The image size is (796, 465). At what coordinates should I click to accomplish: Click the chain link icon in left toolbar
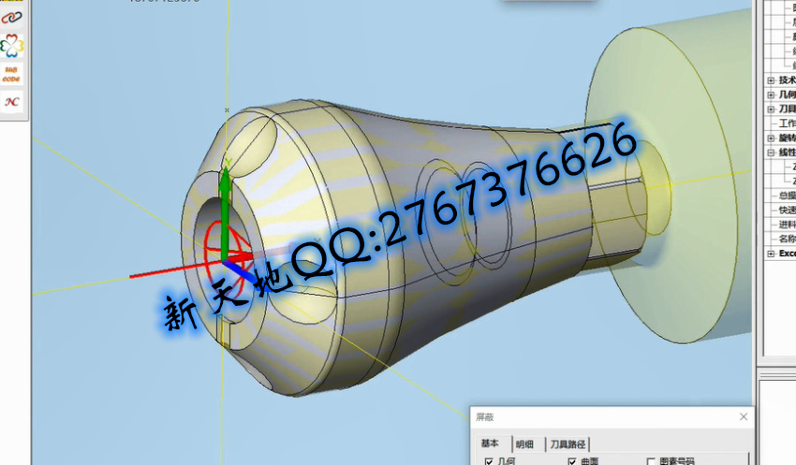(x=11, y=17)
